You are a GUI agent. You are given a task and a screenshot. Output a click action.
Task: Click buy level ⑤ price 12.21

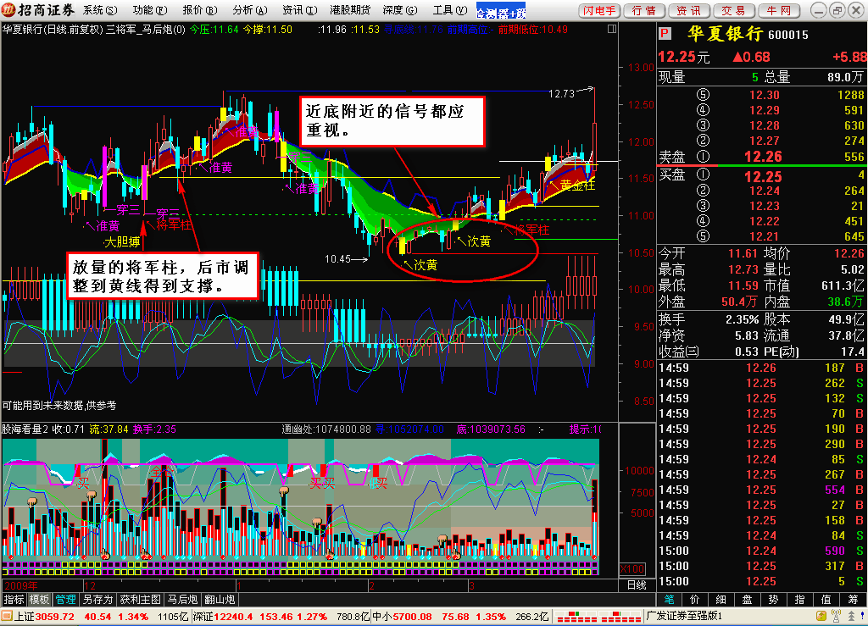(765, 236)
